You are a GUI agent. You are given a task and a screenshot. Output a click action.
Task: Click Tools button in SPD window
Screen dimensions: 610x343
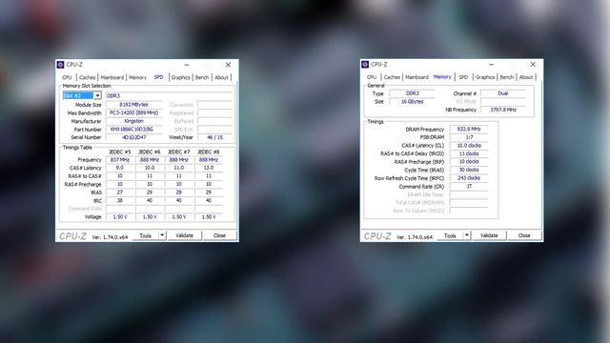pos(145,235)
